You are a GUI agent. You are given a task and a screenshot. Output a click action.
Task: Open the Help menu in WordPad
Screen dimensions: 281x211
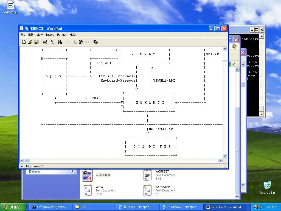click(x=72, y=35)
